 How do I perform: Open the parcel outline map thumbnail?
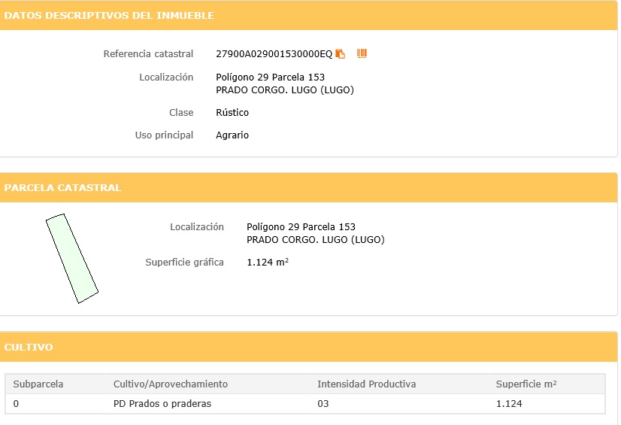point(72,258)
